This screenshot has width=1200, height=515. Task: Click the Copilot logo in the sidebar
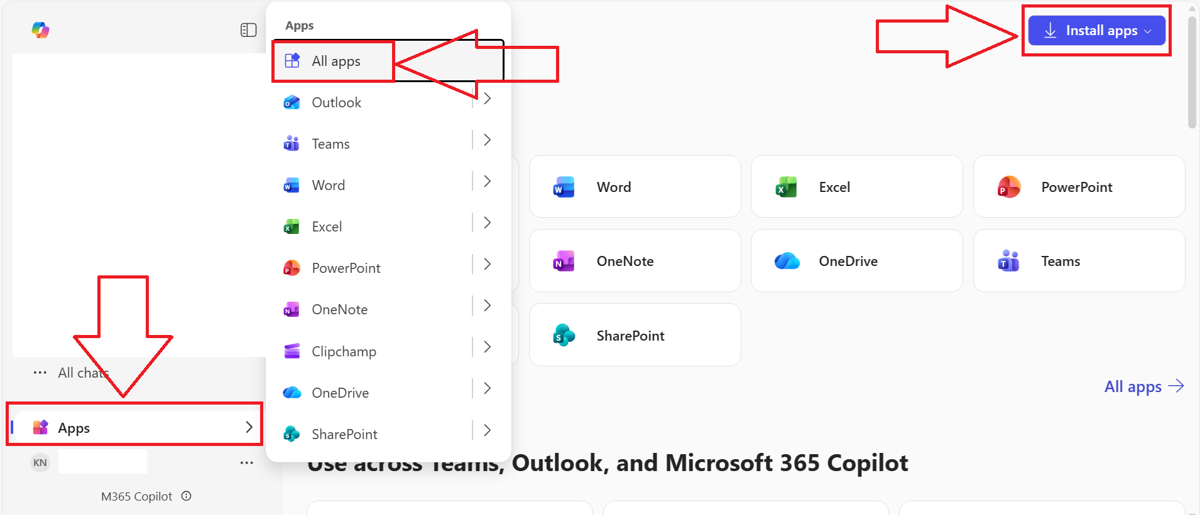[41, 30]
